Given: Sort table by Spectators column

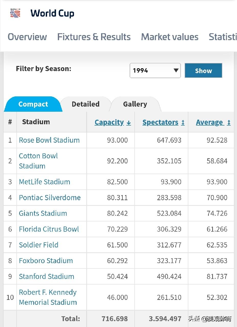Looking at the screenshot, I should pyautogui.click(x=164, y=122).
